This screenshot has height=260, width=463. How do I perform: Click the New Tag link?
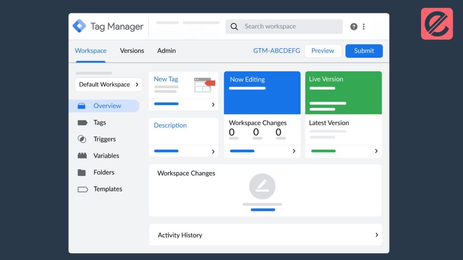(166, 79)
